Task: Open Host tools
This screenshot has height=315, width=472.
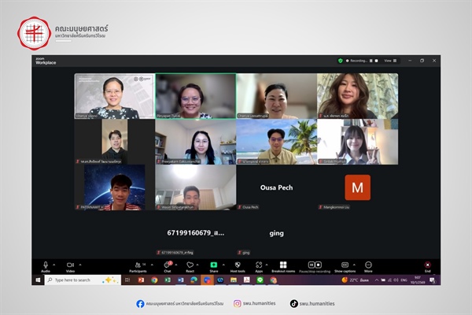Action: pos(237,265)
